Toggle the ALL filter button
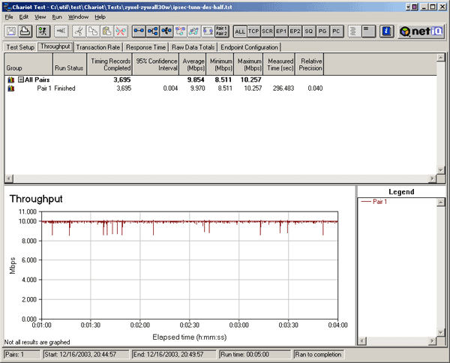Image resolution: width=450 pixels, height=363 pixels. [x=240, y=31]
